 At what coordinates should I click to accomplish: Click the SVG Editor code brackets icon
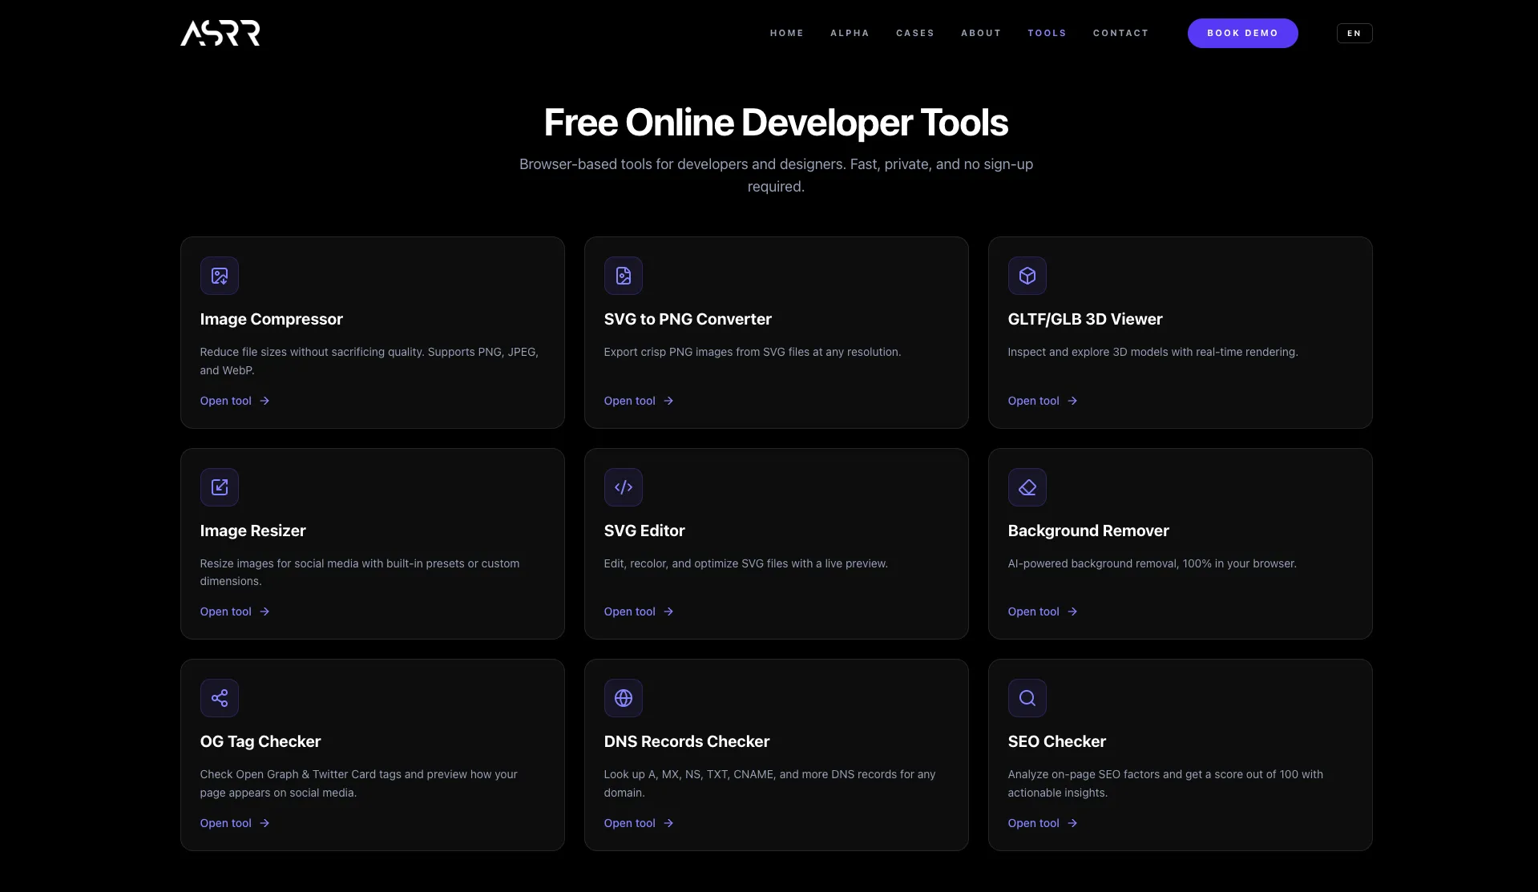click(x=624, y=487)
